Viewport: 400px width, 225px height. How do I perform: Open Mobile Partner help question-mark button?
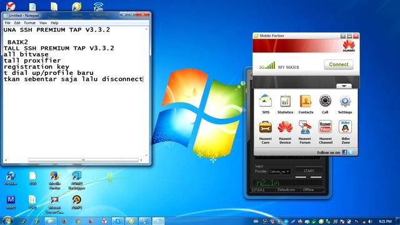343,36
